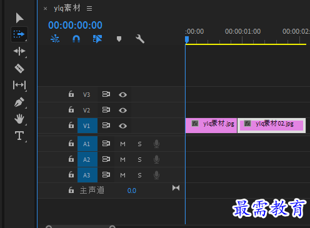310x228 pixels.
Task: Toggle V1 track targeting
Action: [87, 126]
